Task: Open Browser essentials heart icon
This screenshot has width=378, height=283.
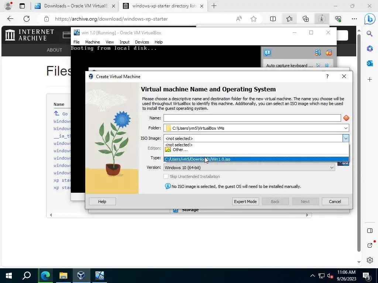Action: (338, 19)
